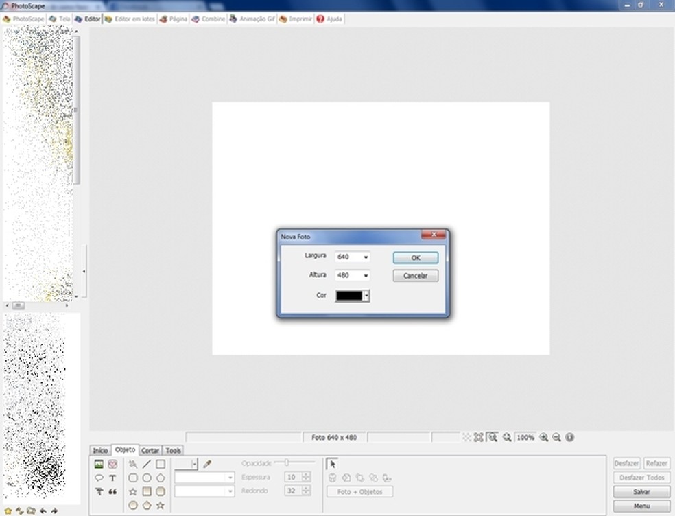Viewport: 675px width, 516px height.
Task: Activate the arrow selection pointer tool
Action: [333, 464]
